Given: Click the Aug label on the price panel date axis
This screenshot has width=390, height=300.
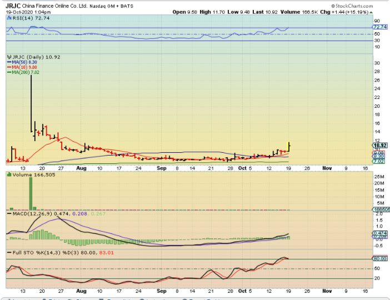Looking at the screenshot, I should pos(81,168).
